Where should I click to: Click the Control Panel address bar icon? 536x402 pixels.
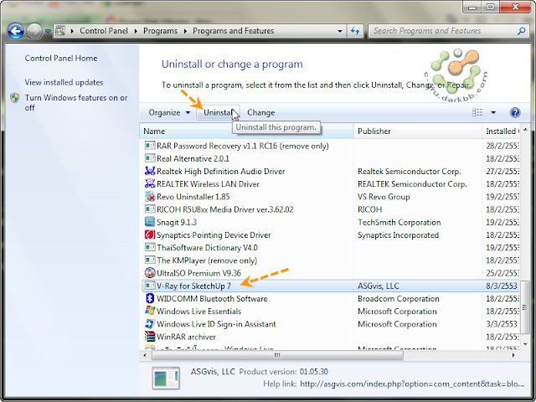(60, 31)
